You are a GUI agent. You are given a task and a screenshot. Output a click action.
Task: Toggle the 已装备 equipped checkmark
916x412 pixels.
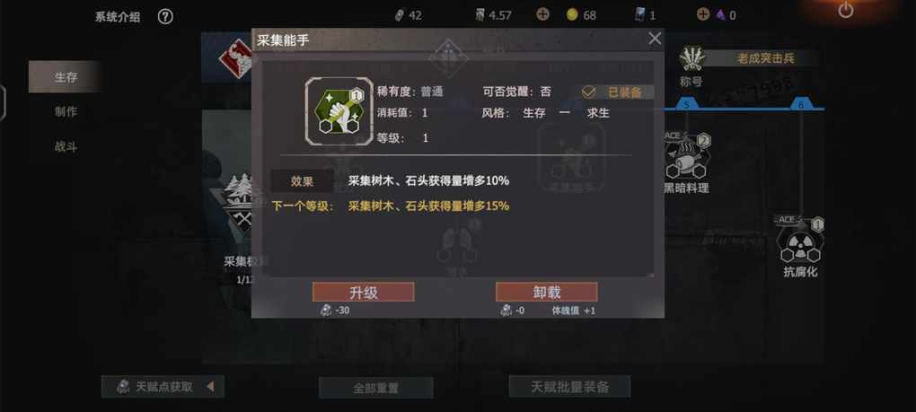tap(589, 92)
